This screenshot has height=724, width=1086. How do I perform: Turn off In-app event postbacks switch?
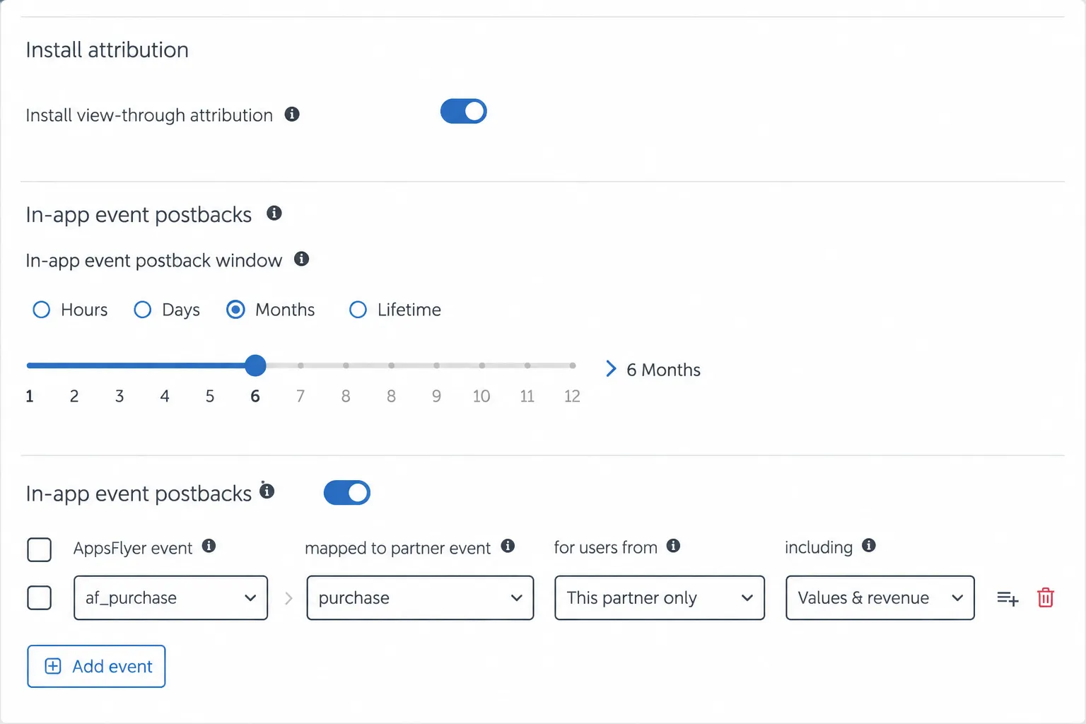[347, 493]
